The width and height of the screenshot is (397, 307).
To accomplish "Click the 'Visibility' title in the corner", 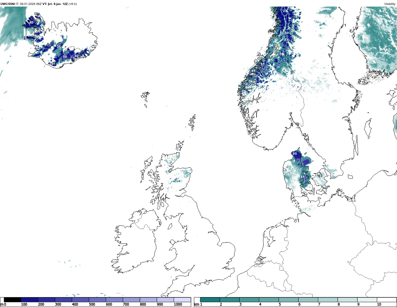I will 390,4.
